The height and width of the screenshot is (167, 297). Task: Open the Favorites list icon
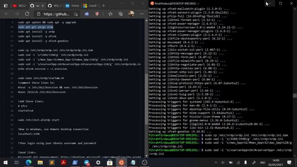[110, 14]
